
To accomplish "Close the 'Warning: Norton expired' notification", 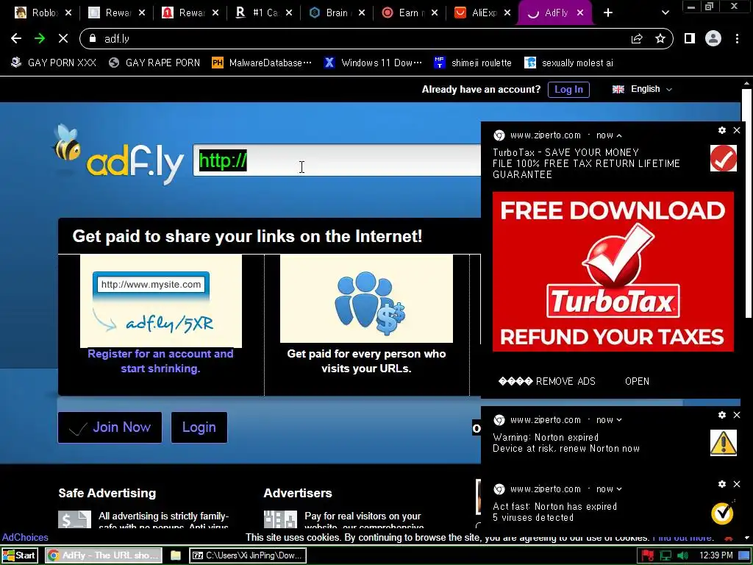I will point(737,415).
